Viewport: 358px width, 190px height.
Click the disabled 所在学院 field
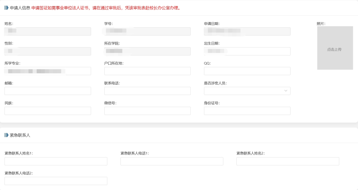(x=147, y=51)
